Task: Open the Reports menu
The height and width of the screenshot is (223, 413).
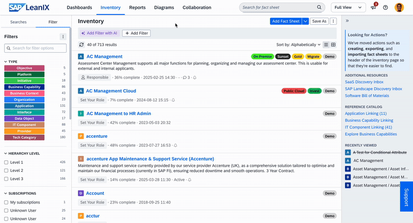Action: [137, 7]
